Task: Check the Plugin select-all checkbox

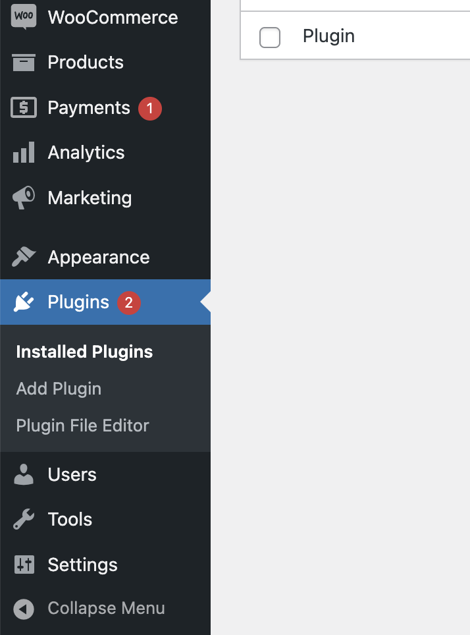Action: click(x=270, y=38)
